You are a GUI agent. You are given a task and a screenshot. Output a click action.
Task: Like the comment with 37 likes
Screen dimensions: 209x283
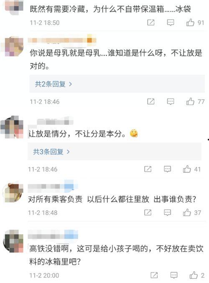pos(187,212)
